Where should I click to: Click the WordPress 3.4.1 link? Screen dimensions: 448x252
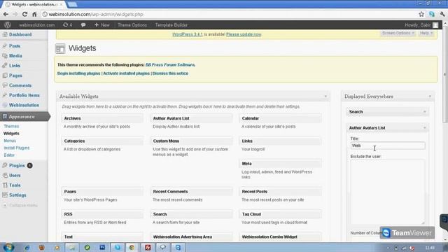point(188,34)
